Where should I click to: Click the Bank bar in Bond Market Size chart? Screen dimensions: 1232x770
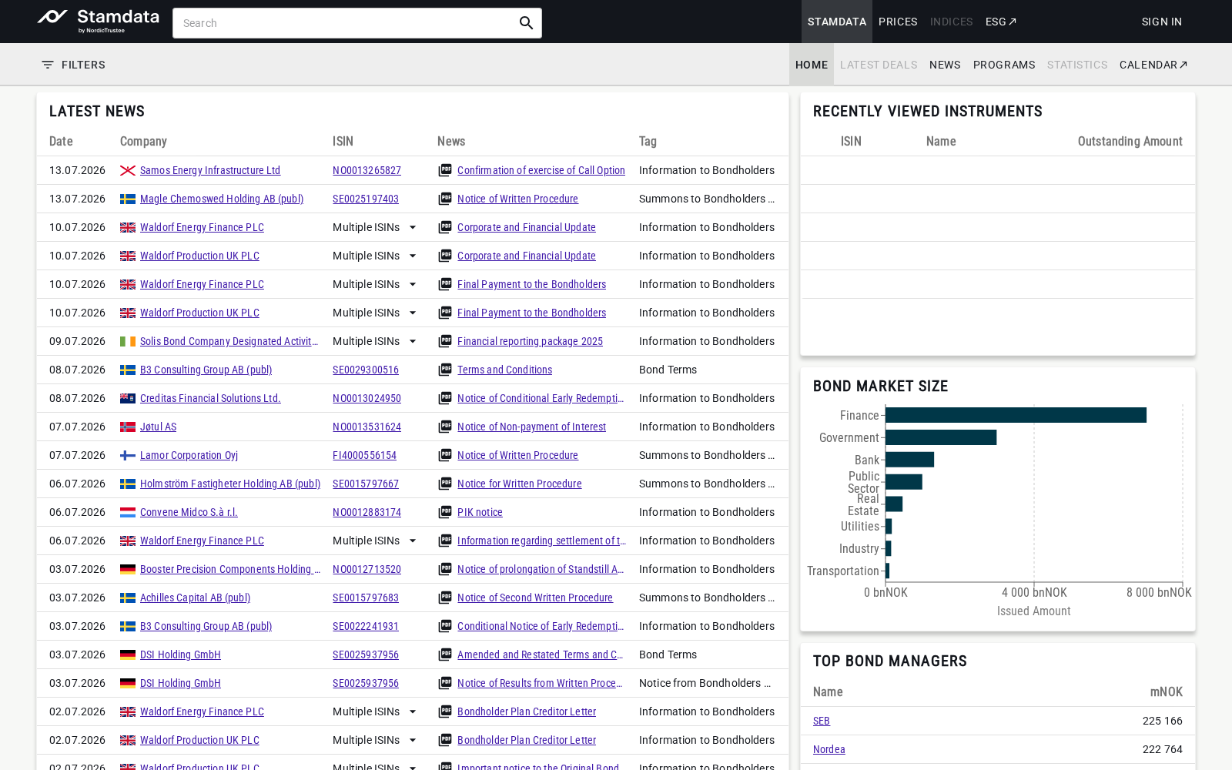(x=909, y=460)
